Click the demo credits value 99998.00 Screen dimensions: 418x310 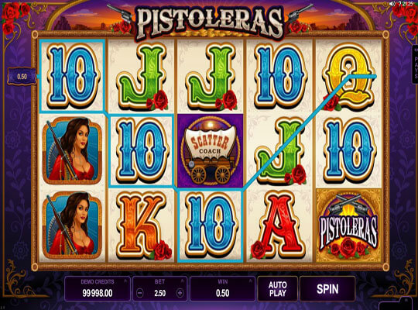(98, 294)
